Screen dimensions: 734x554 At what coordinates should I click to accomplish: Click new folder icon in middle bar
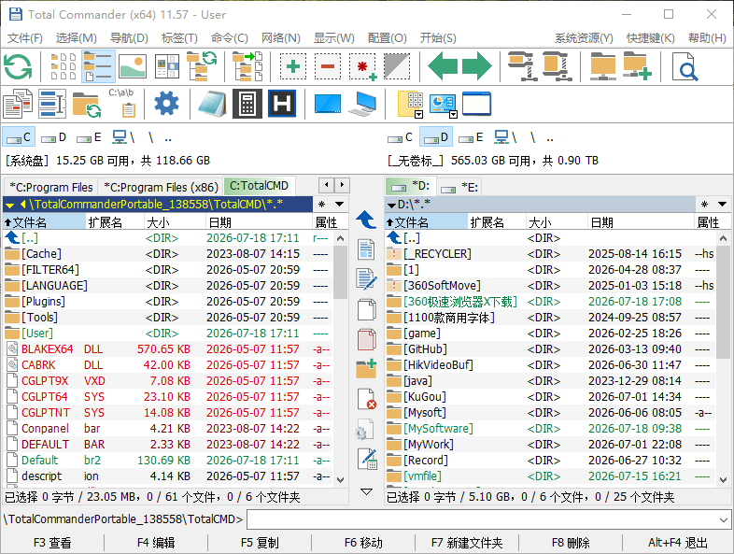tap(366, 369)
